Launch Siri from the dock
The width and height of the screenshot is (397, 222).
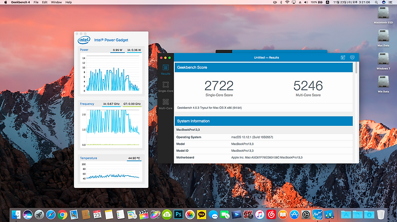click(28, 215)
